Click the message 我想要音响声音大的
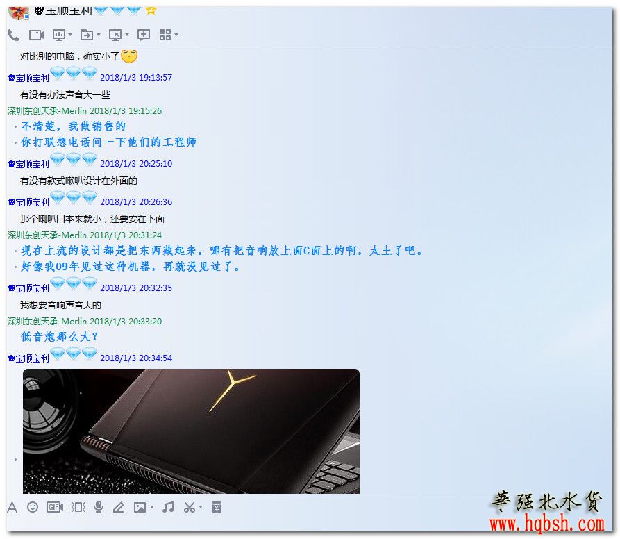 coord(60,305)
